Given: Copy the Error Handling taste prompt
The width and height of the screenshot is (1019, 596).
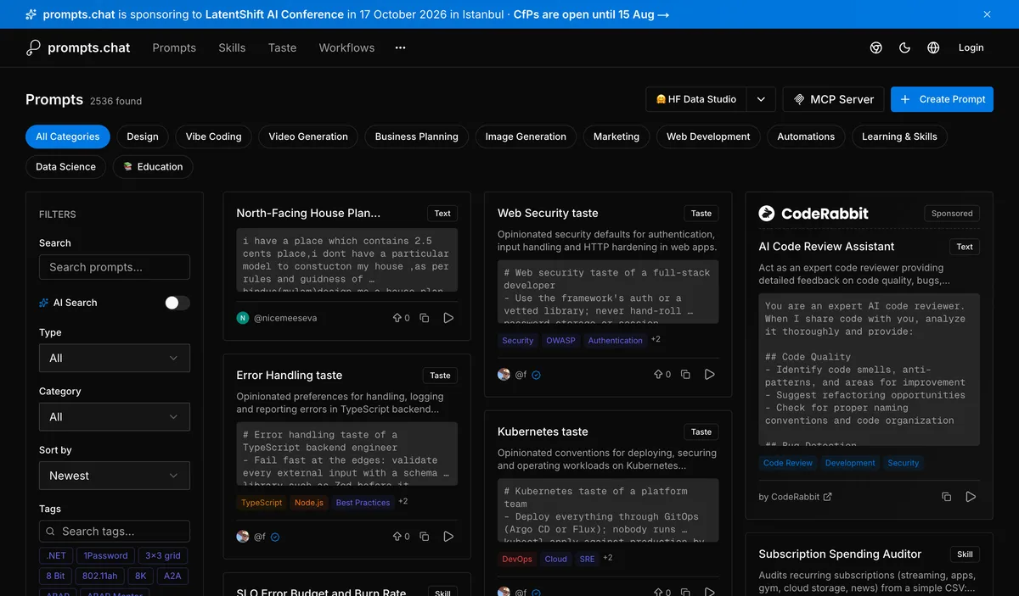Looking at the screenshot, I should tap(425, 537).
